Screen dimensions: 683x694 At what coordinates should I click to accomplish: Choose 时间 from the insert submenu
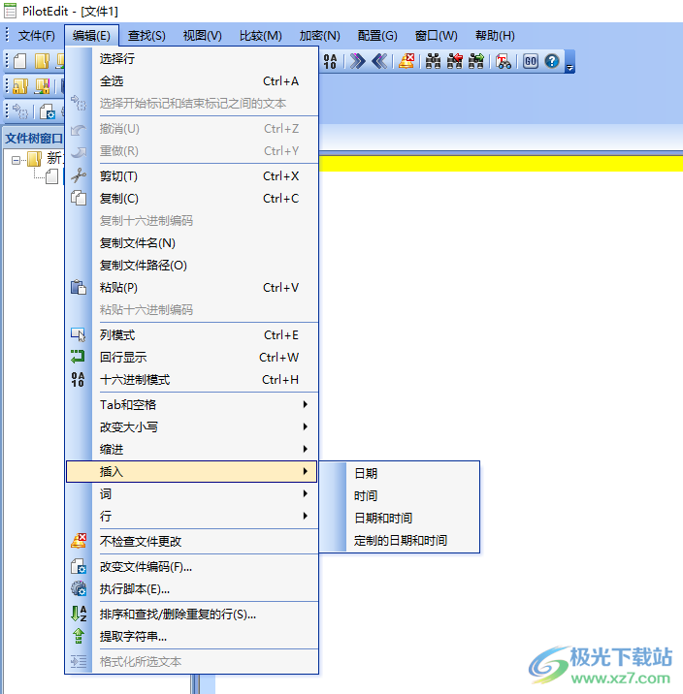[399, 495]
